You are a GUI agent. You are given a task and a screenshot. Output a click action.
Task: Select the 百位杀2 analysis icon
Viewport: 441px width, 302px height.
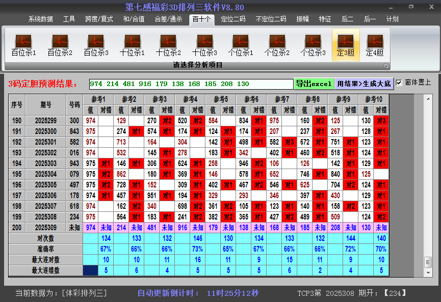tap(60, 45)
